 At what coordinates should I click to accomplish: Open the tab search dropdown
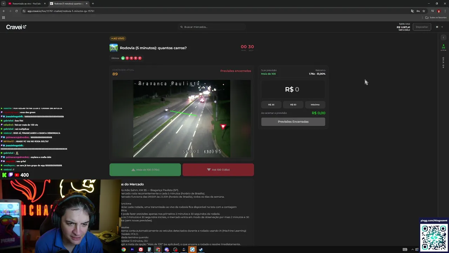(3, 4)
